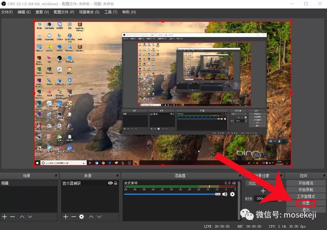The height and width of the screenshot is (230, 327).
Task: Move the source down with the down arrow
Action: pyautogui.click(x=99, y=217)
